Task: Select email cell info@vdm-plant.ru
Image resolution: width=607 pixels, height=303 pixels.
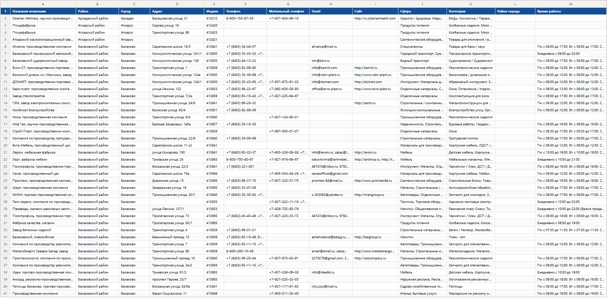Action: [x=331, y=75]
